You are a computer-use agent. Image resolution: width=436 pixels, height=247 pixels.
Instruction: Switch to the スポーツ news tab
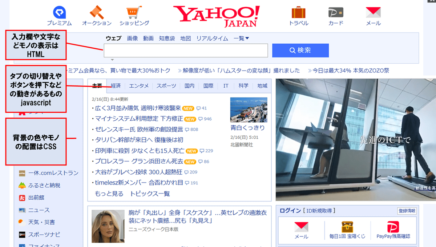point(166,86)
